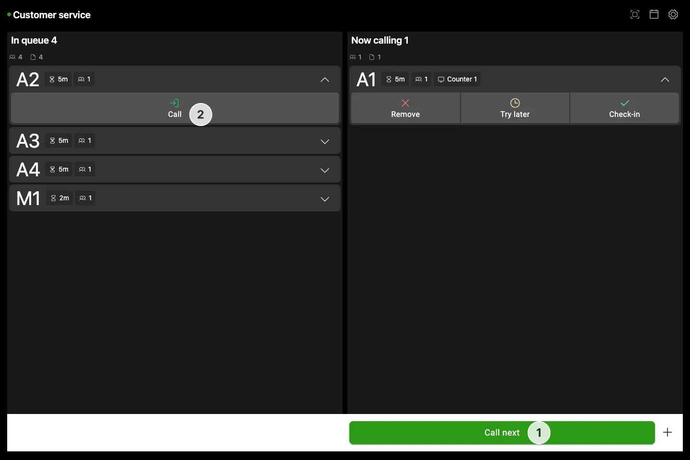Viewport: 690px width, 460px height.
Task: Click the A2 wait time 5m badge
Action: [58, 79]
